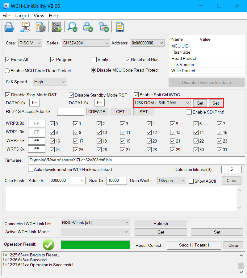The width and height of the screenshot is (247, 278).
Task: Click Get button for Active WCH-Link Mode
Action: coord(161,232)
